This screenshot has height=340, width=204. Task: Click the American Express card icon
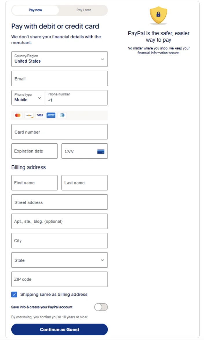click(x=51, y=115)
